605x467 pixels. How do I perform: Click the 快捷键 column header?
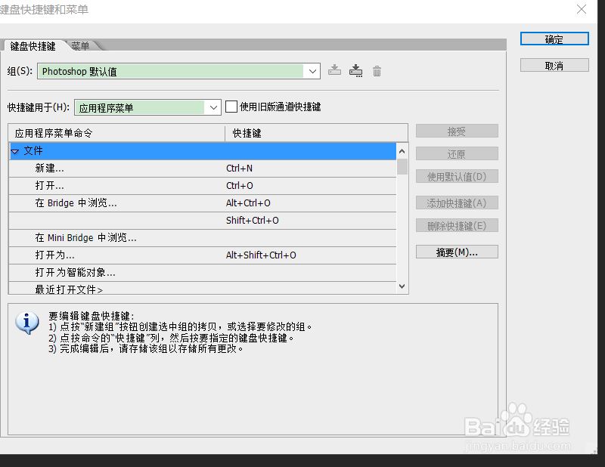click(316, 133)
